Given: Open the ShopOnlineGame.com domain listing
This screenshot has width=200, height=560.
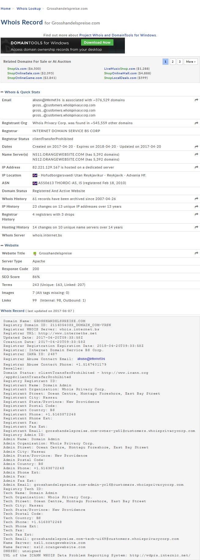Looking at the screenshot, I should (x=25, y=78).
